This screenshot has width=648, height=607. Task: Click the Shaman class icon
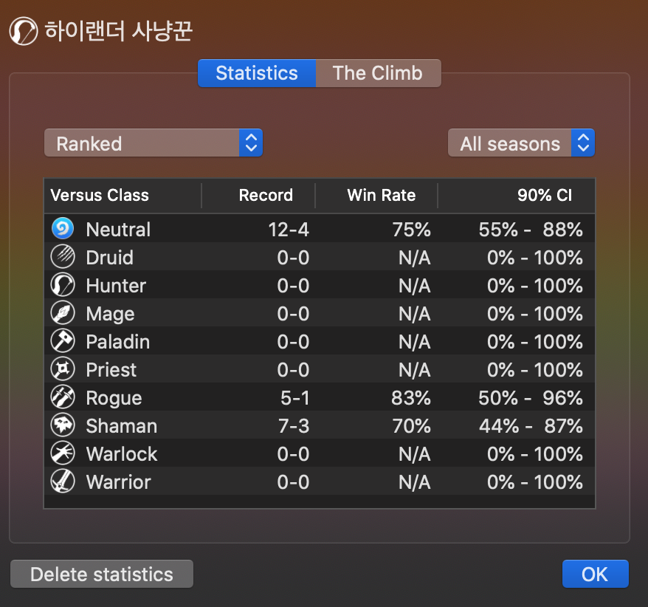click(x=63, y=425)
